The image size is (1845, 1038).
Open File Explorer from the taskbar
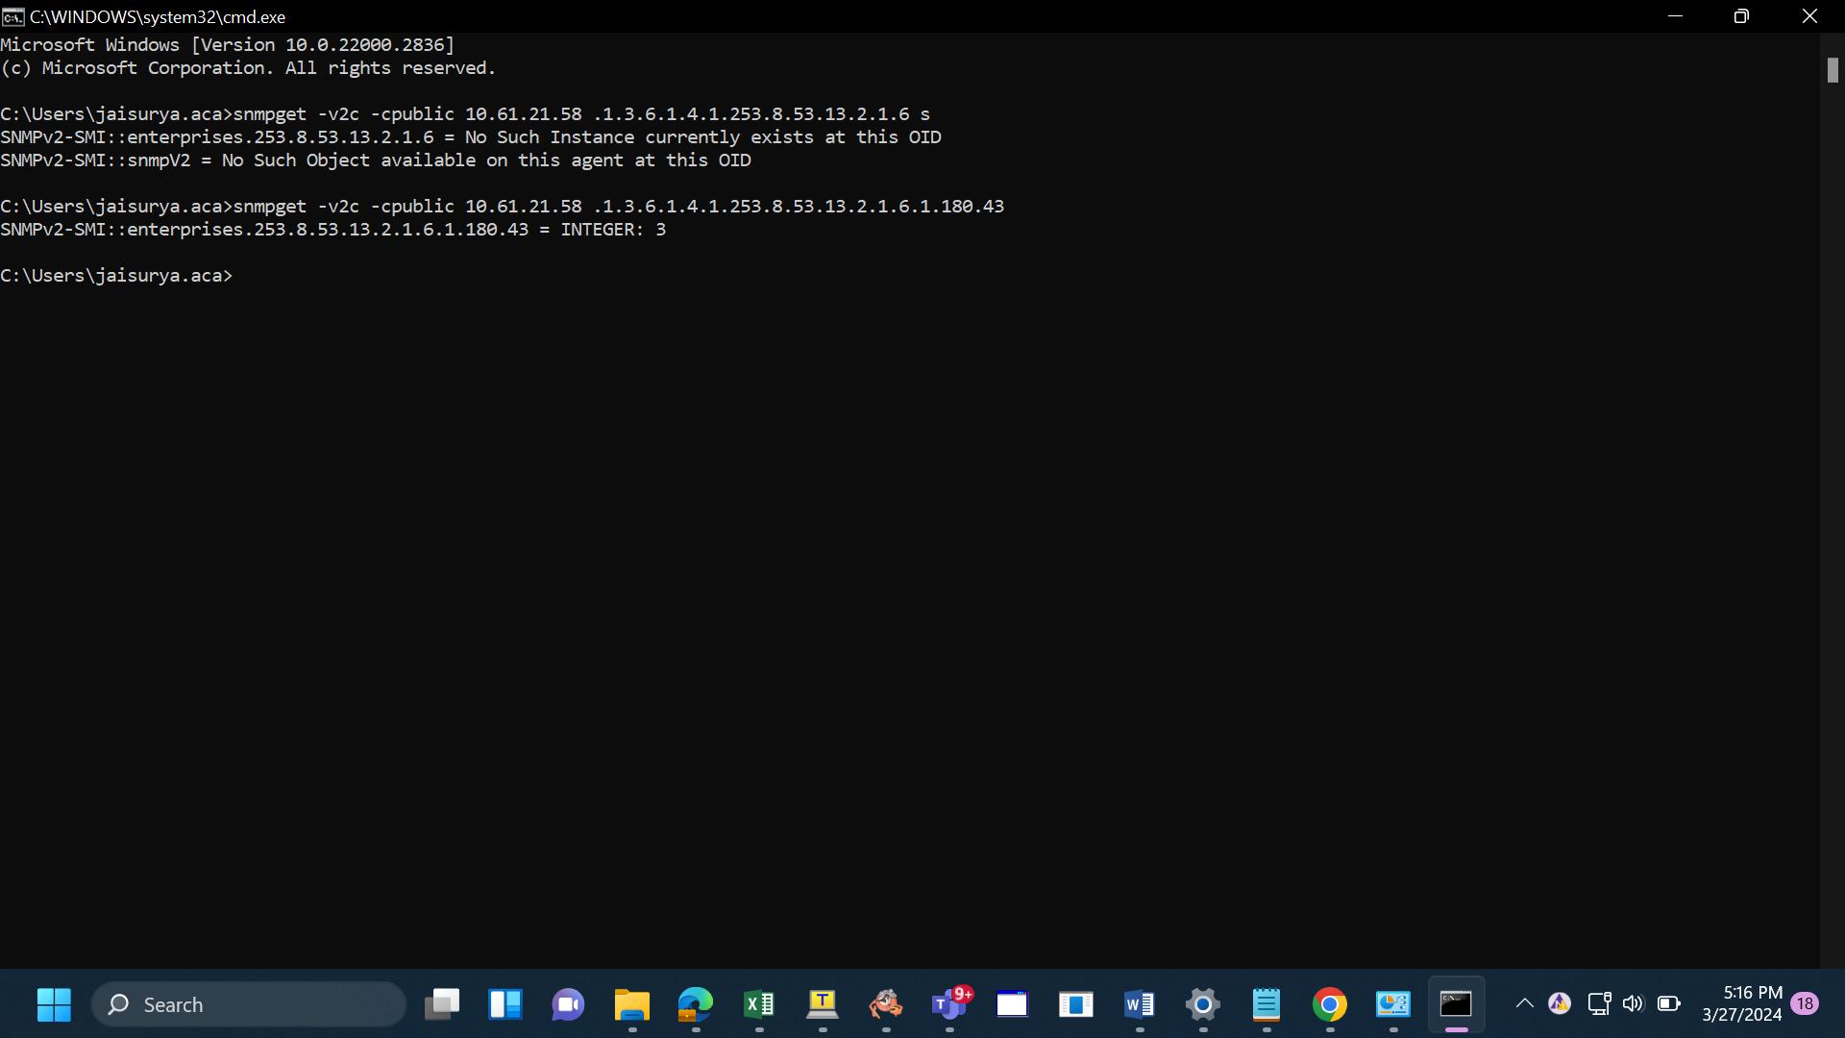pyautogui.click(x=632, y=1004)
